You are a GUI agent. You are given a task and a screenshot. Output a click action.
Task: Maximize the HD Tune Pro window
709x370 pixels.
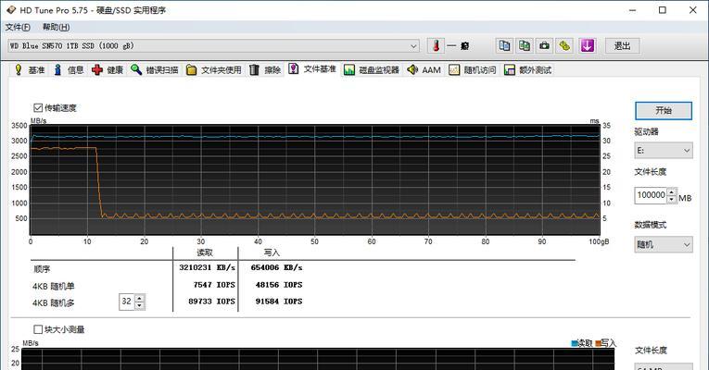(663, 9)
